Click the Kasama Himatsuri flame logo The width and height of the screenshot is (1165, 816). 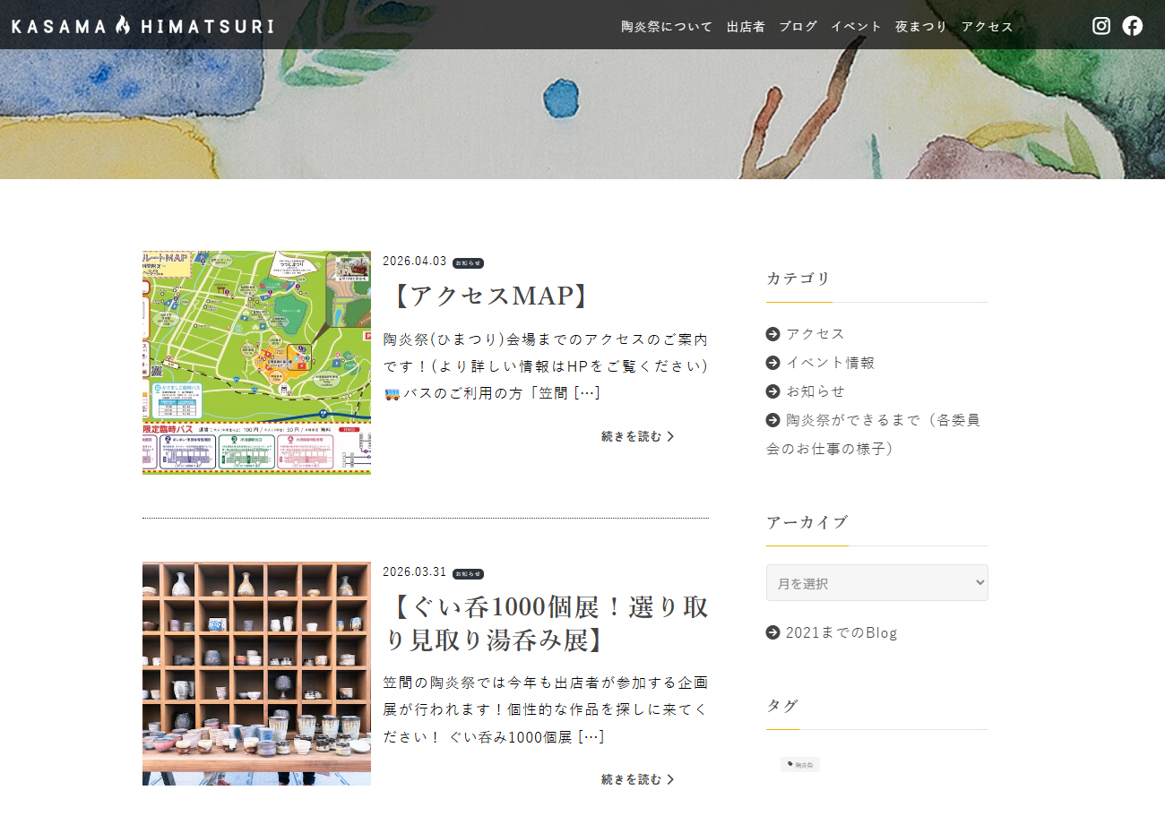pyautogui.click(x=142, y=26)
